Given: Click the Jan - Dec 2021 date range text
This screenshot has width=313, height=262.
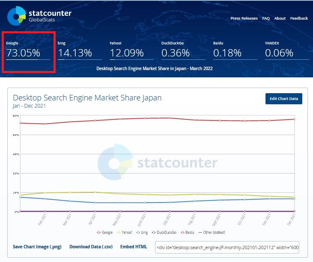Looking at the screenshot, I should [x=29, y=106].
